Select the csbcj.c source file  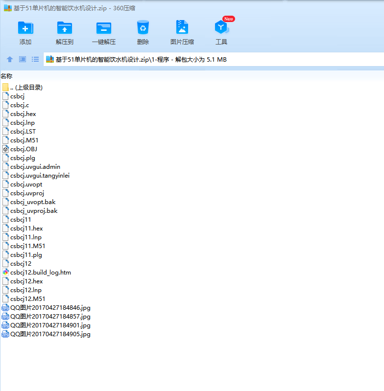(x=16, y=105)
